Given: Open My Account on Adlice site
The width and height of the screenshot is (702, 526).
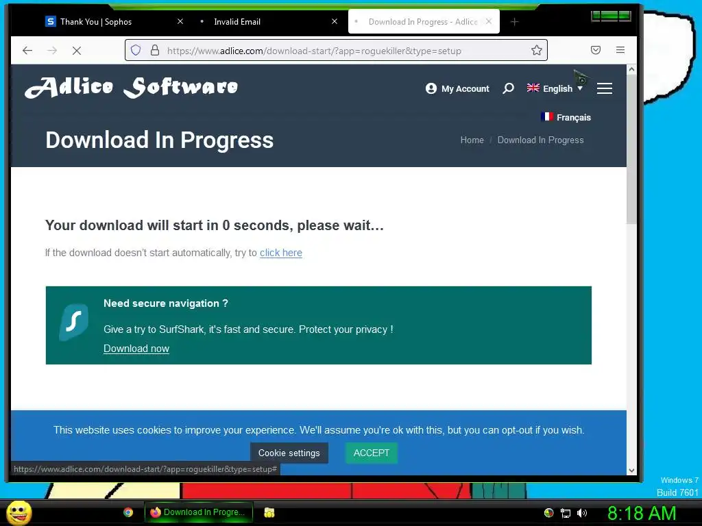Looking at the screenshot, I should pyautogui.click(x=457, y=88).
